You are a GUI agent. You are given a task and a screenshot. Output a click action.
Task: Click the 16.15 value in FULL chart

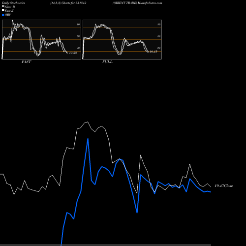pos(154,52)
